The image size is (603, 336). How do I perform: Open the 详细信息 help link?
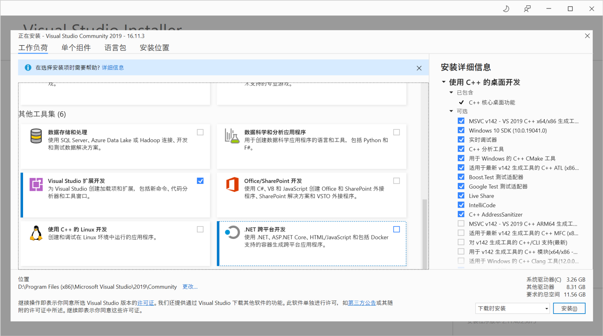point(113,67)
